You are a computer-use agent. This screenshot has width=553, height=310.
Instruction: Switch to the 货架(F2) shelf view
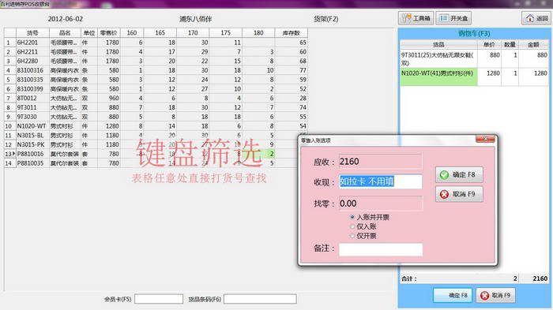pos(325,19)
